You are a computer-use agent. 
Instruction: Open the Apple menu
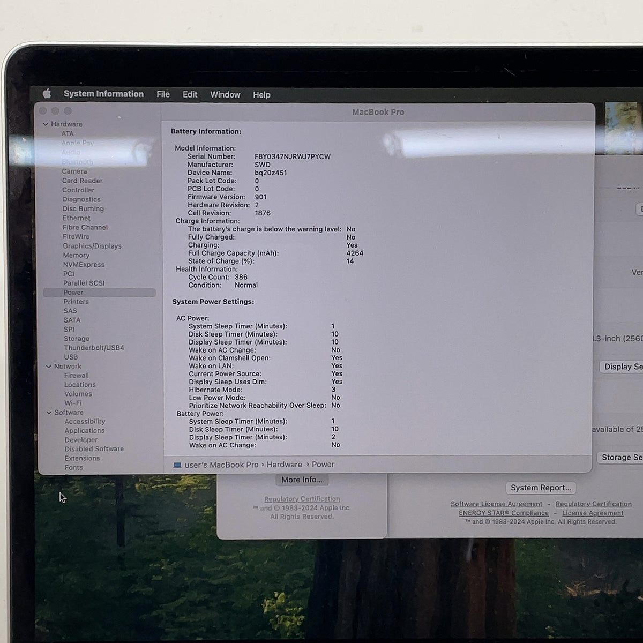coord(47,94)
